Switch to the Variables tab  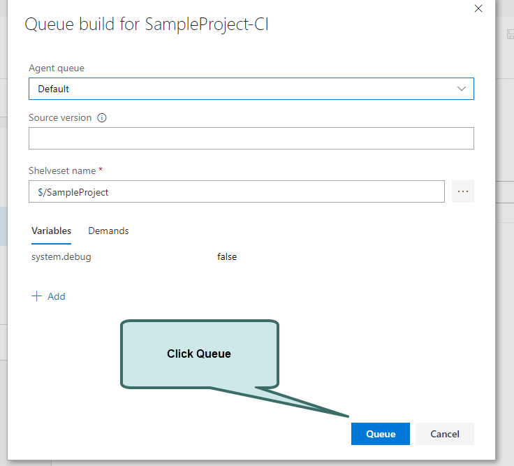point(51,231)
